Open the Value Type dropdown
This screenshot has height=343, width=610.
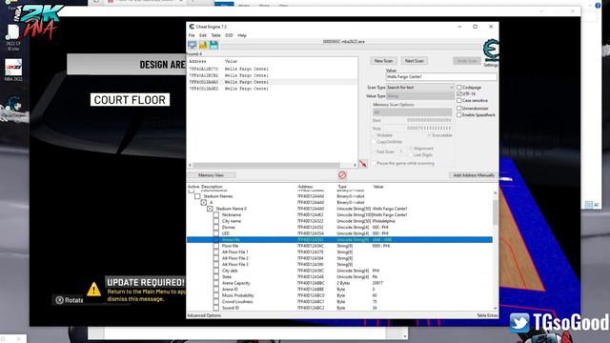419,96
